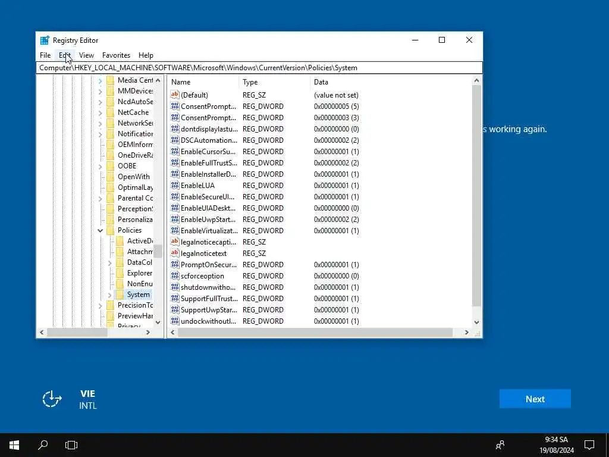This screenshot has width=609, height=457.
Task: Click the taskbar clock showing 9:34 SA
Action: (556, 445)
